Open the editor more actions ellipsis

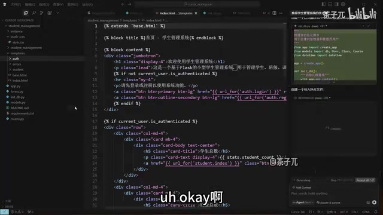coord(281,13)
